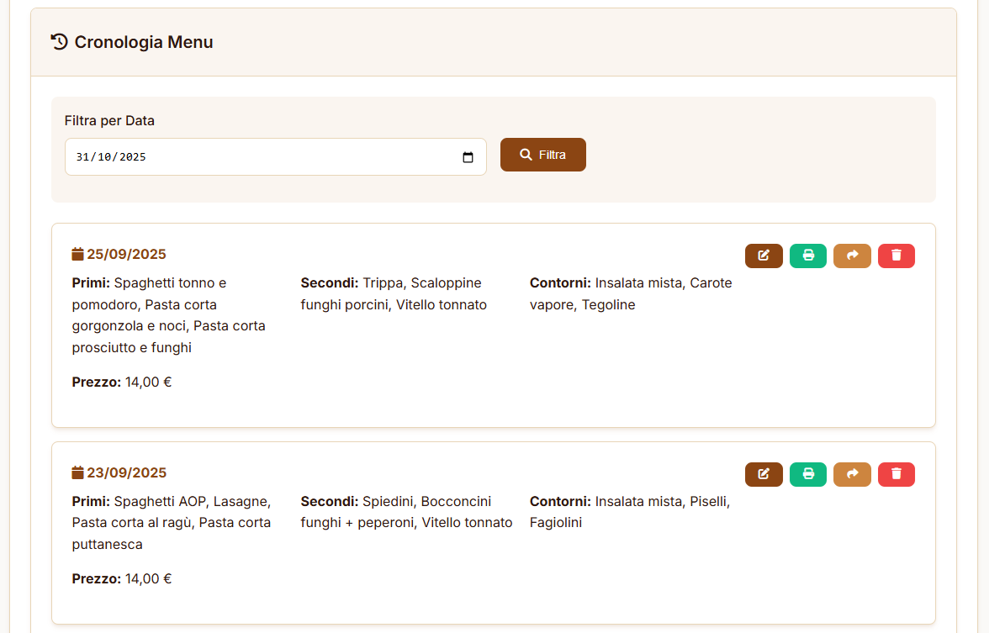Delete the 23/09/2025 menu via the trash icon

coord(896,474)
